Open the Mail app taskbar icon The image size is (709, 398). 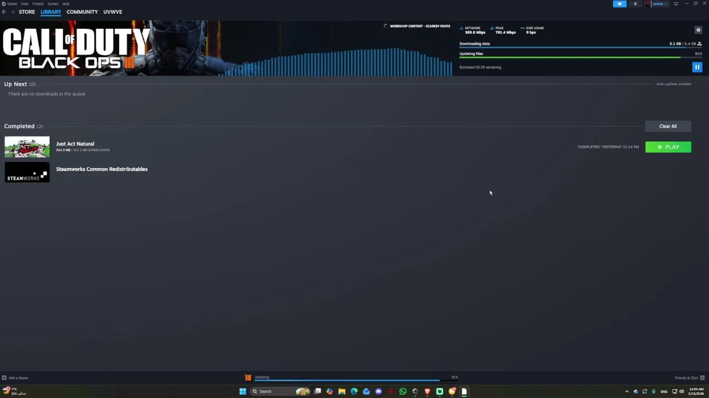click(x=366, y=391)
